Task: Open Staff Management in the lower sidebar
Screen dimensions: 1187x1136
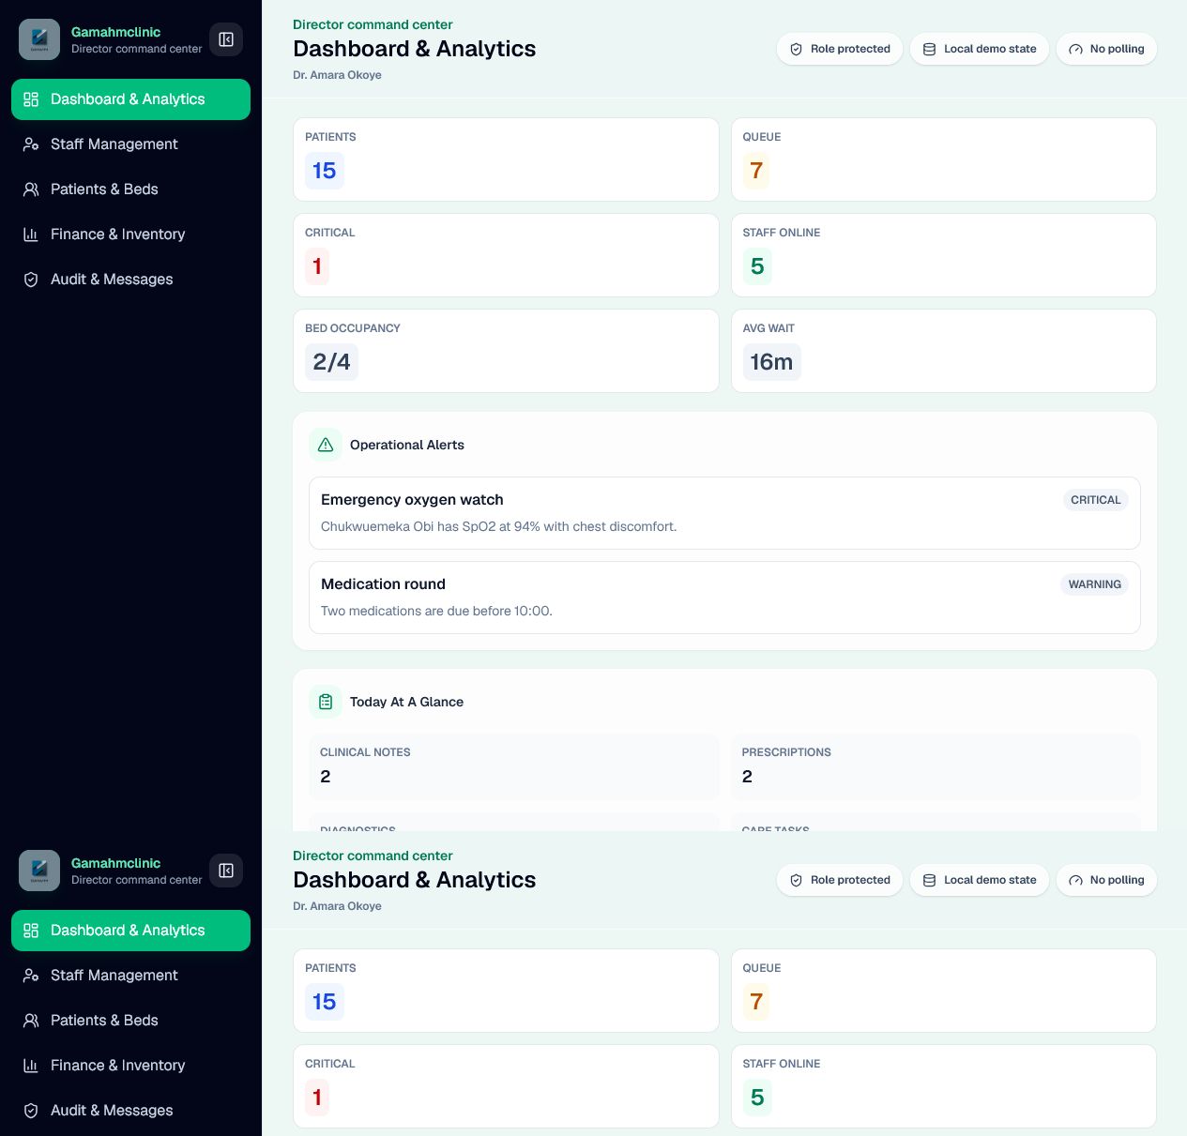Action: coord(130,976)
